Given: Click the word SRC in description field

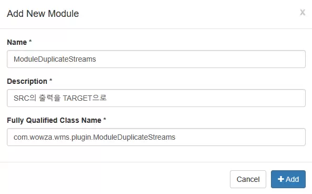Looking at the screenshot, I should tap(22, 98).
